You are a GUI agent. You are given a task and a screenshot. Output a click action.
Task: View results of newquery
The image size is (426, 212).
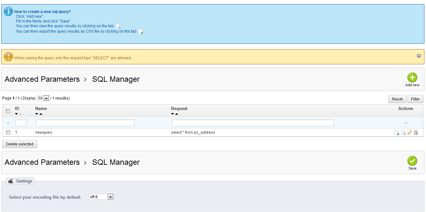[x=403, y=132]
